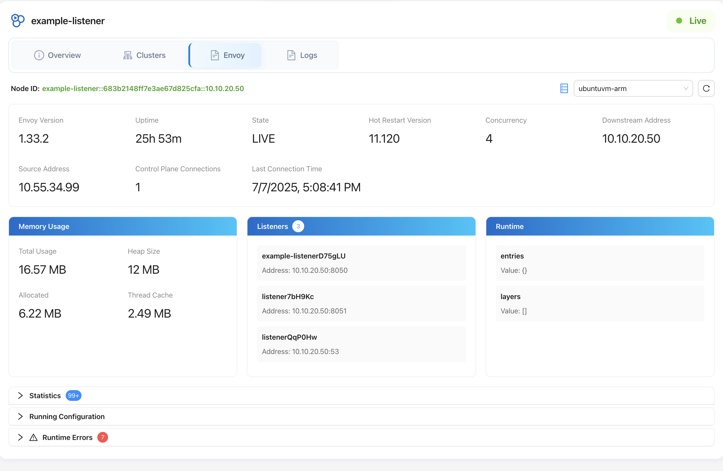The height and width of the screenshot is (471, 723).
Task: Select the listenerQqP0Hw listener entry
Action: pyautogui.click(x=361, y=344)
